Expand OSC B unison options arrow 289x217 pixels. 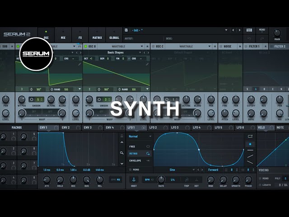[147, 89]
